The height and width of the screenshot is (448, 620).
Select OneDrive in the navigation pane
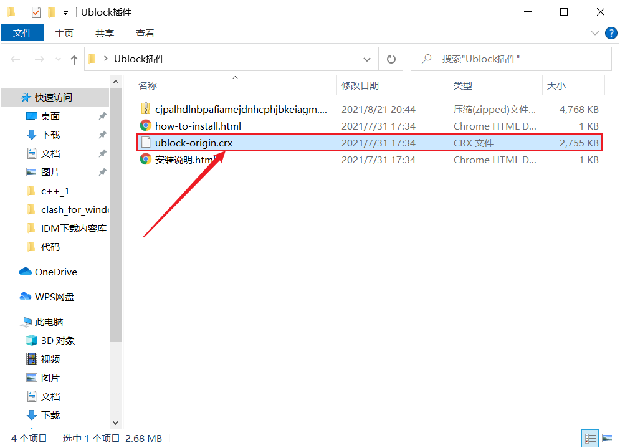coord(48,272)
